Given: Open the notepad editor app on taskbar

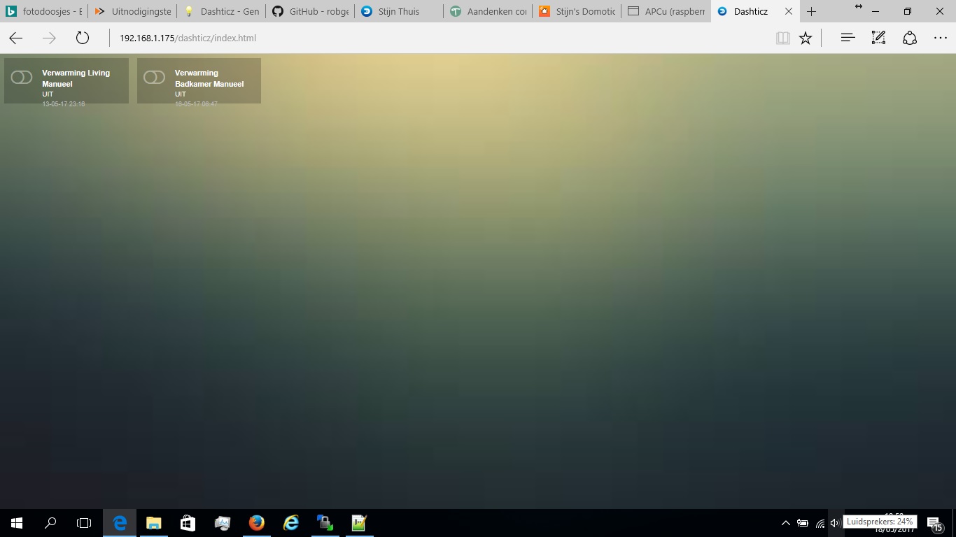Looking at the screenshot, I should coord(359,523).
